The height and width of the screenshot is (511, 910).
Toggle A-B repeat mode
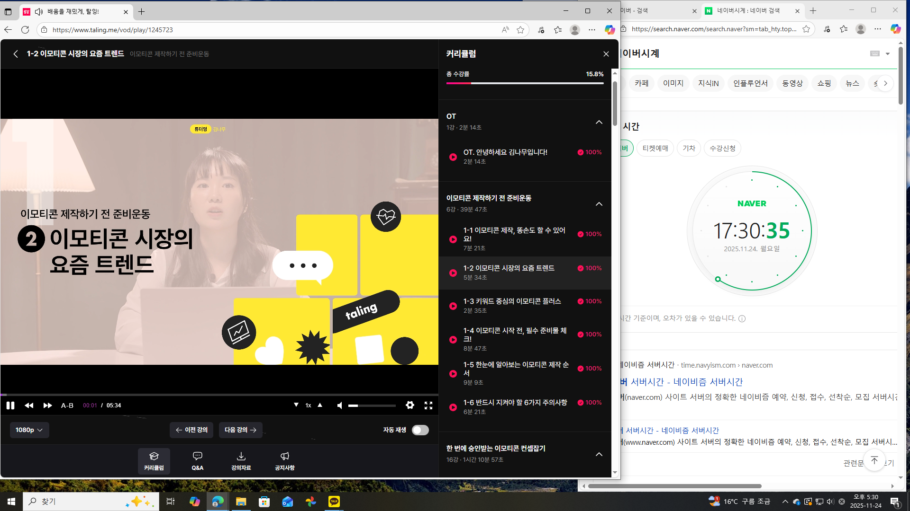67,405
